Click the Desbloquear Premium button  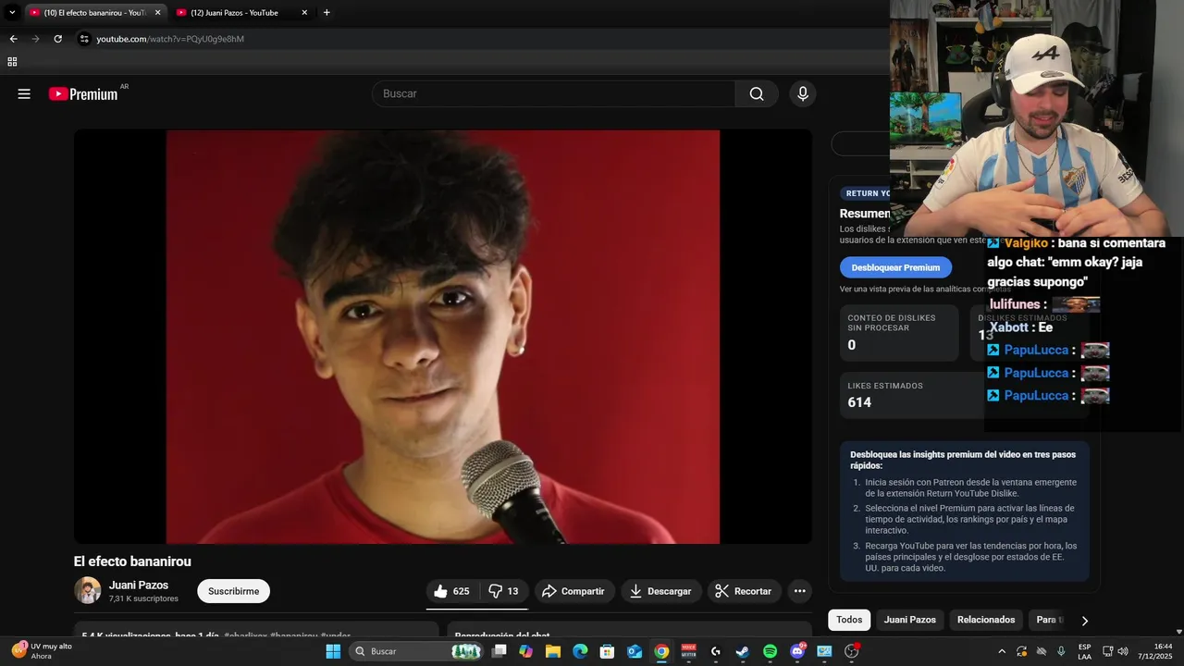[x=895, y=267]
